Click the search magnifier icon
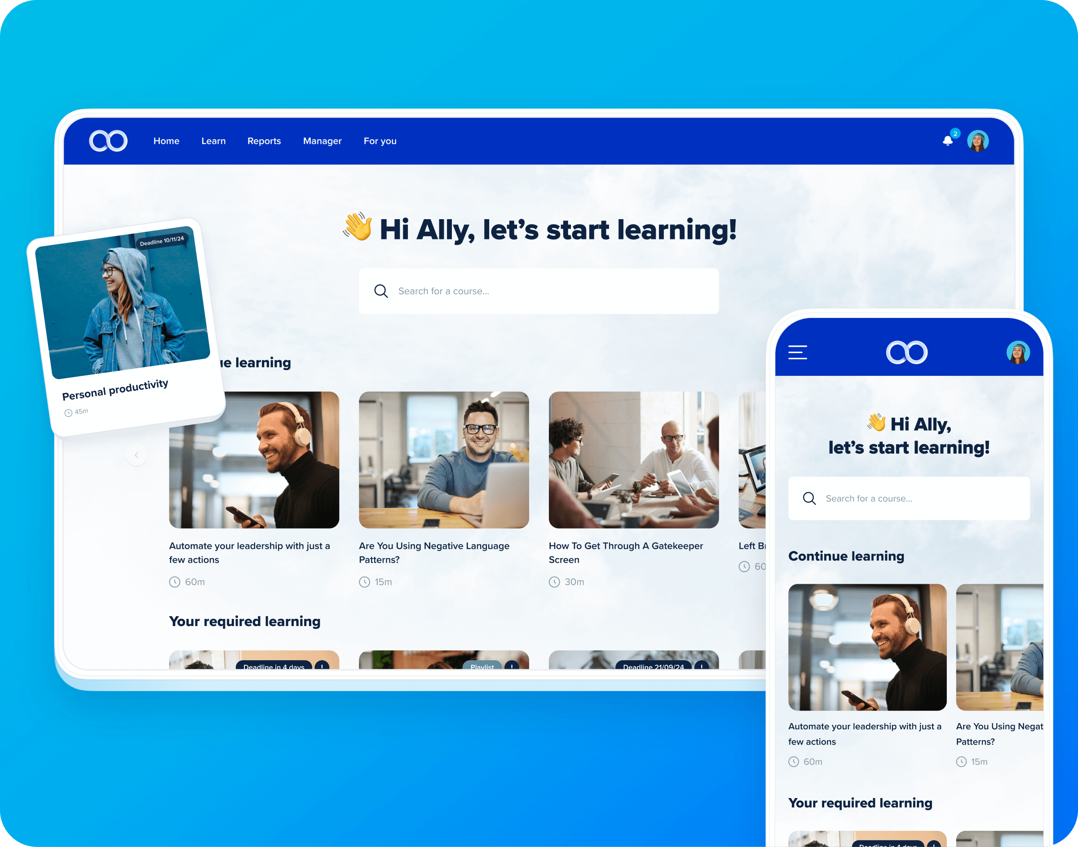The width and height of the screenshot is (1078, 847). point(381,291)
